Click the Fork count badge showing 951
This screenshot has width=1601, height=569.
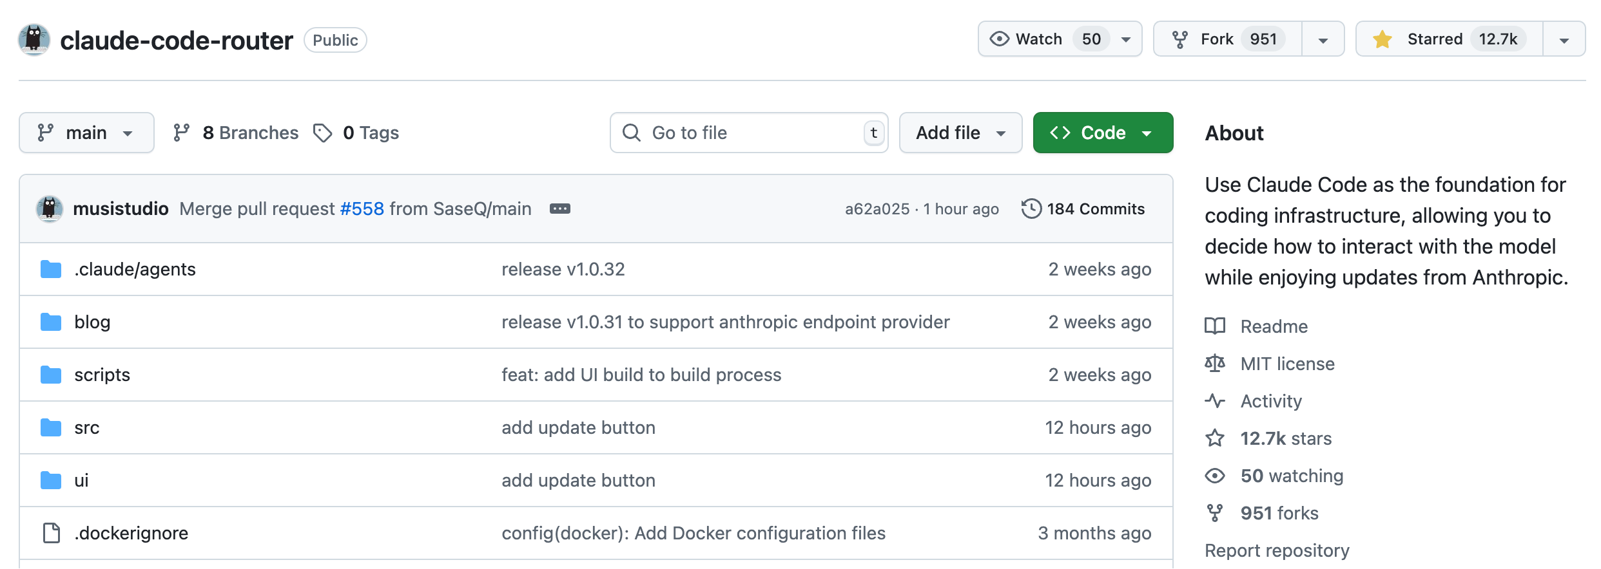click(x=1263, y=39)
